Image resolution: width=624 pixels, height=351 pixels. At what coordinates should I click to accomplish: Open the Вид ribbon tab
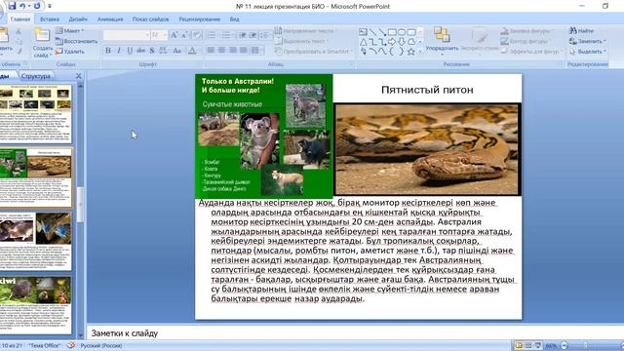tap(234, 19)
